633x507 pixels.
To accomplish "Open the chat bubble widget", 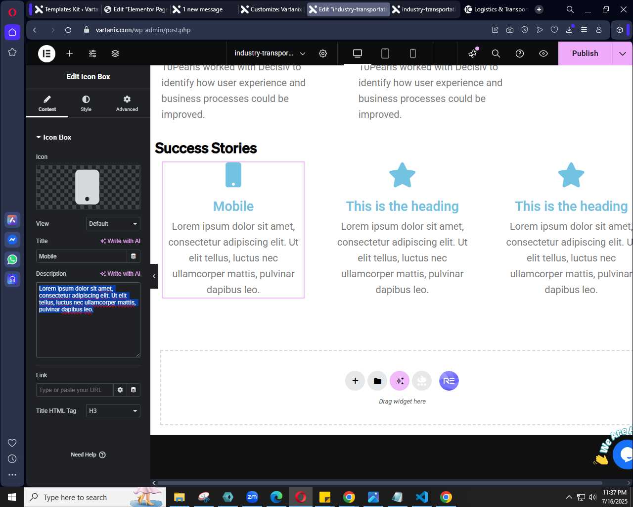I will (624, 454).
